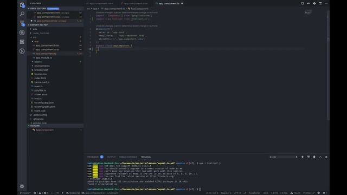The image size is (347, 195).
Task: Open the Explorer view in the activity bar
Action: coord(22,5)
